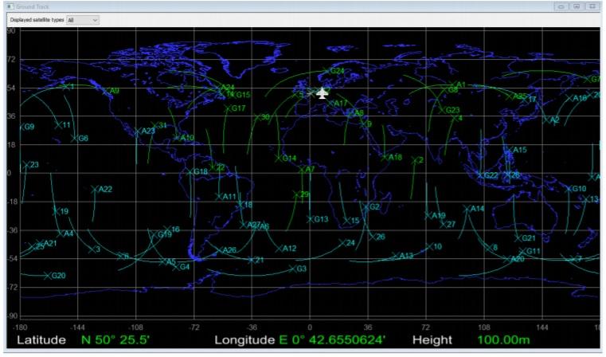Open the Displayed satellite types dropdown
The height and width of the screenshot is (357, 606).
(83, 18)
